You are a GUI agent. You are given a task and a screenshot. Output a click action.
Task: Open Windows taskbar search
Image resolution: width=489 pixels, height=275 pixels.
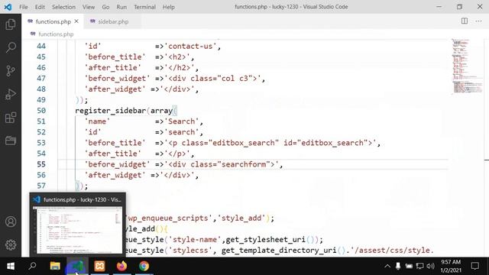(32, 266)
